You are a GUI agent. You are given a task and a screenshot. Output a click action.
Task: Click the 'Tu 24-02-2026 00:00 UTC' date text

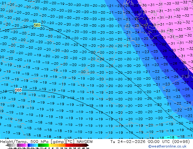(x=140, y=142)
